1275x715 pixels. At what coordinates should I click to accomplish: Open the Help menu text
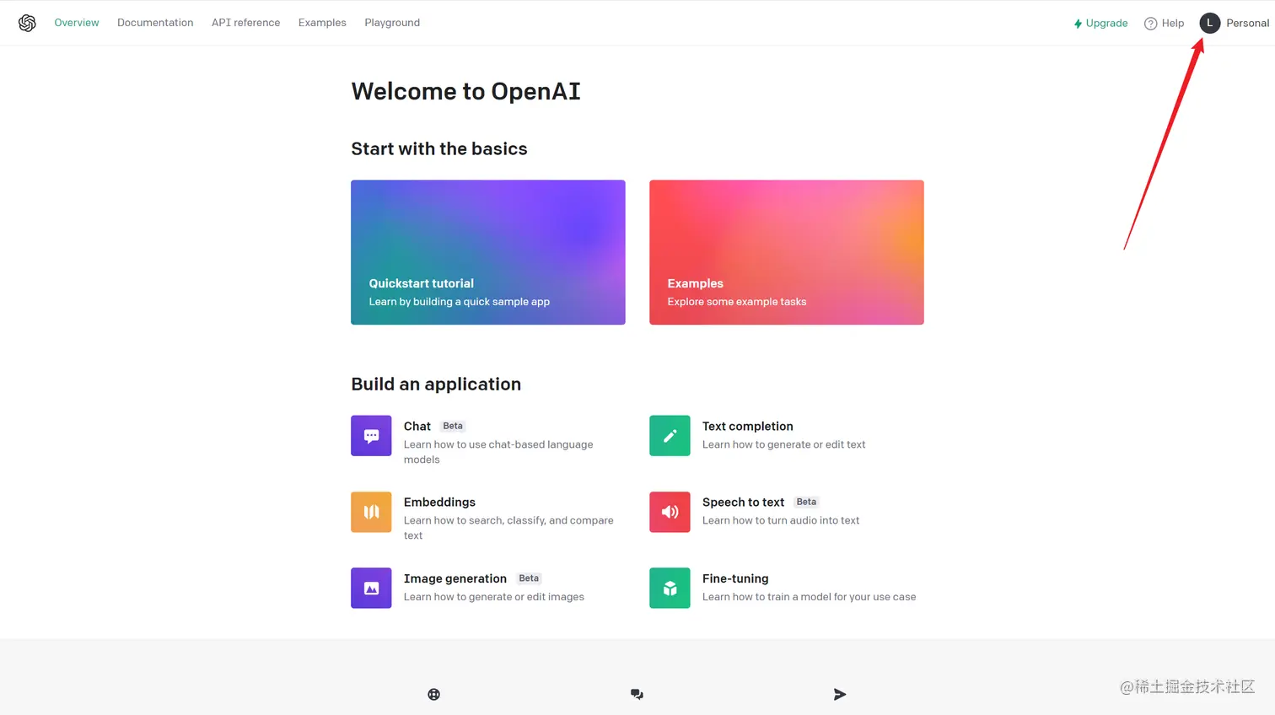(x=1173, y=24)
